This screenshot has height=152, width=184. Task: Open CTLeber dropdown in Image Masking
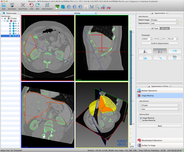pyautogui.click(x=160, y=105)
